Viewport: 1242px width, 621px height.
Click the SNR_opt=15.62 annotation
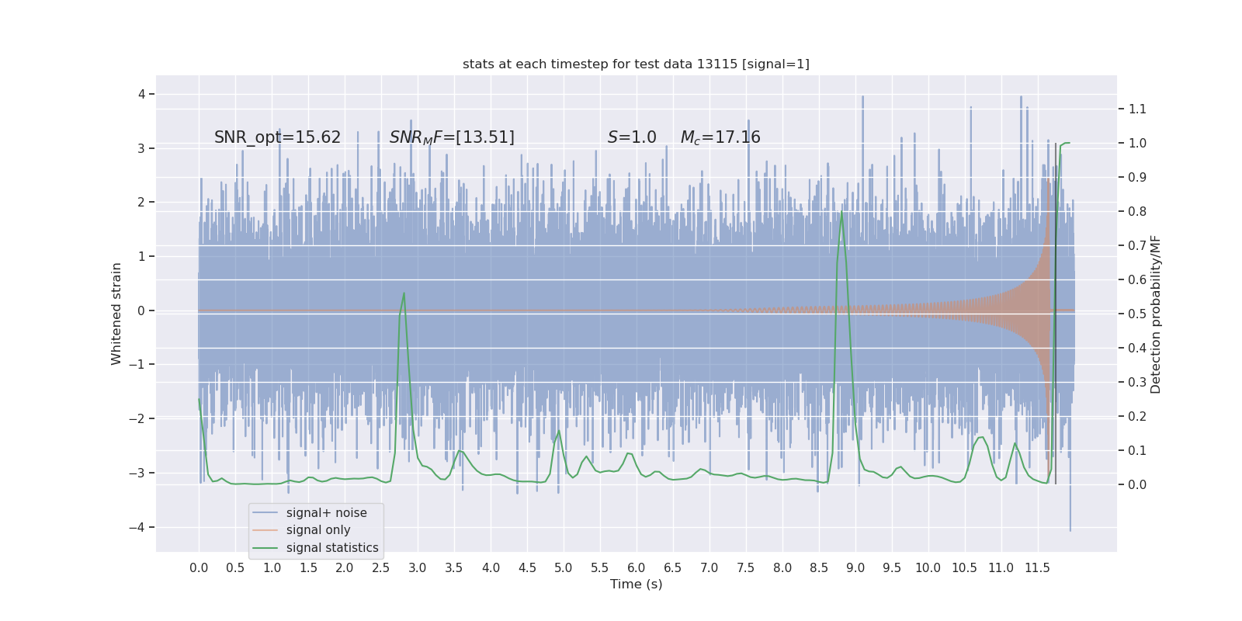pos(277,137)
